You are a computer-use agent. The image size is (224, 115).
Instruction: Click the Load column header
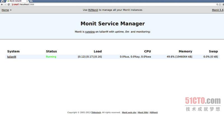[98, 51]
